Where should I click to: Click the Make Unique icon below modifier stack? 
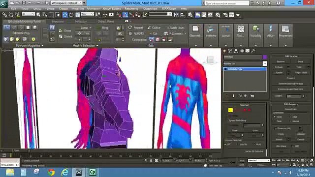click(240, 96)
